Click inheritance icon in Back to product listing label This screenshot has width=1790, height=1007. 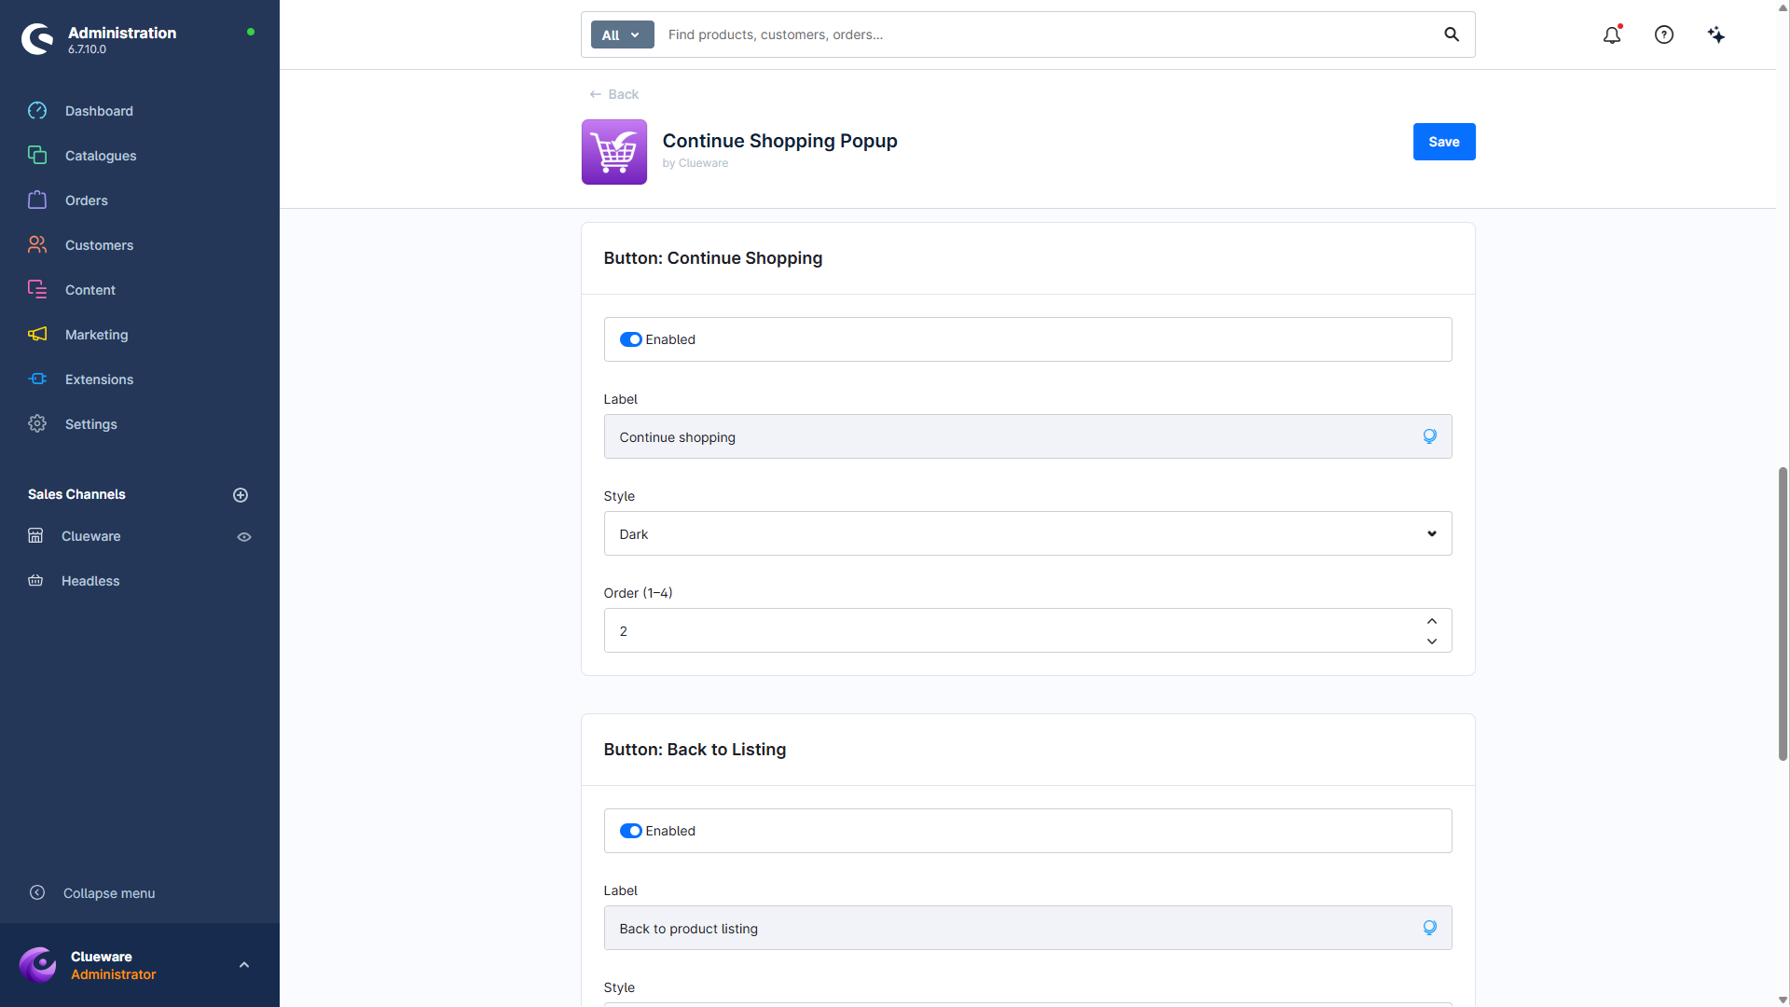click(x=1429, y=928)
